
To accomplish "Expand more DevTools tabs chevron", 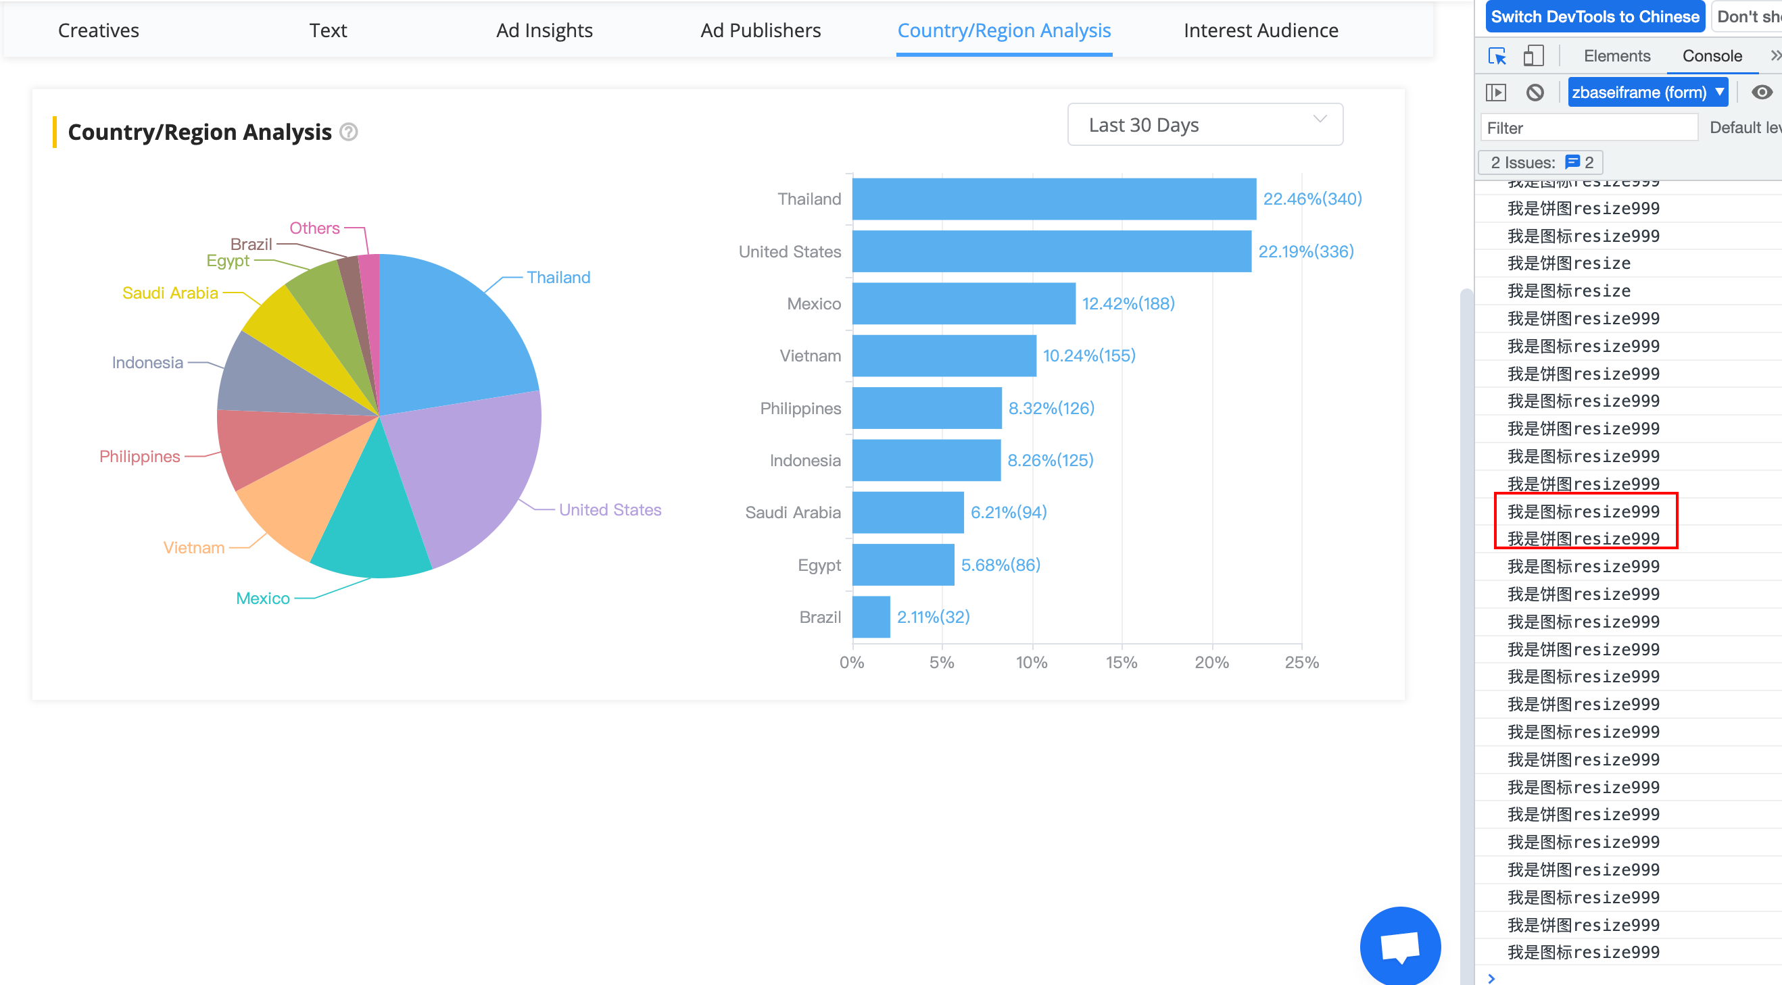I will (x=1775, y=56).
